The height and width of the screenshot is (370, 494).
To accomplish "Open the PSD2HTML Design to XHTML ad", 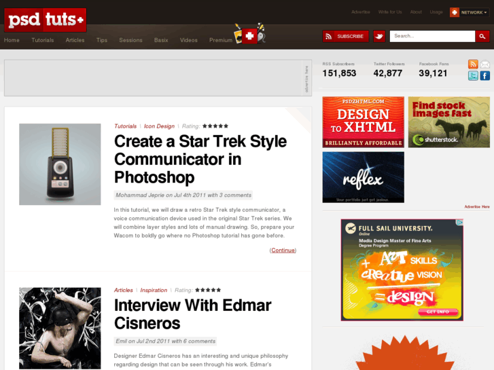I will tap(364, 122).
